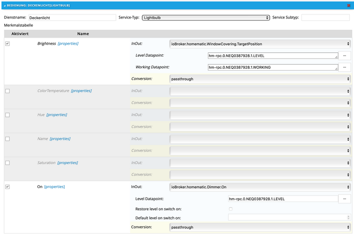Open the On Conversion passthrough dropdown
This screenshot has height=235, width=354.
point(260,227)
